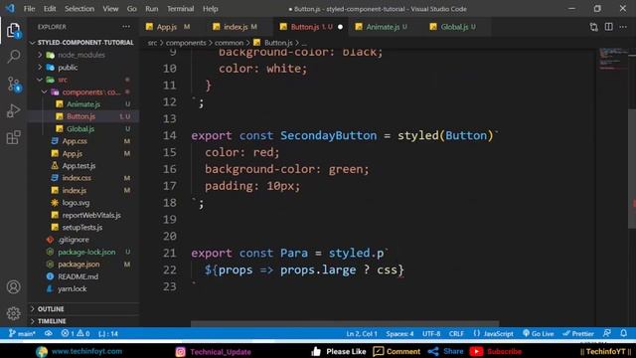Click the common breadcrumb segment
The height and width of the screenshot is (358, 636).
tap(229, 43)
